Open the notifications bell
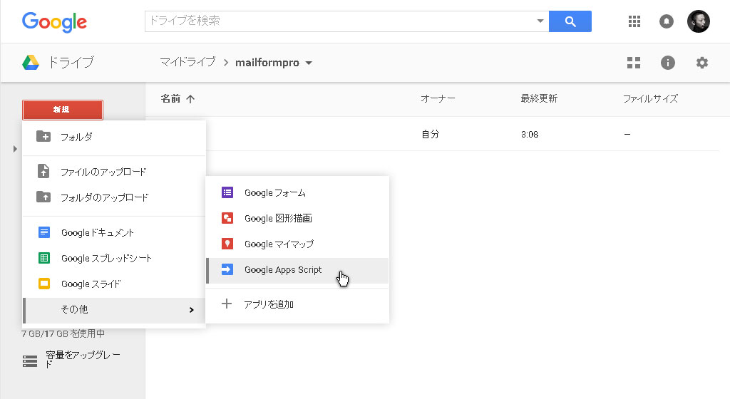 pyautogui.click(x=667, y=21)
